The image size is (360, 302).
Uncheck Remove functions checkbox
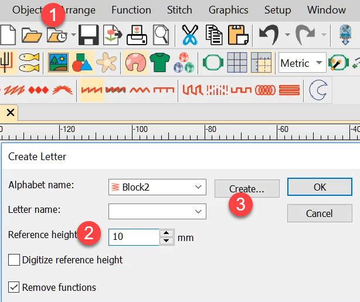click(x=14, y=287)
